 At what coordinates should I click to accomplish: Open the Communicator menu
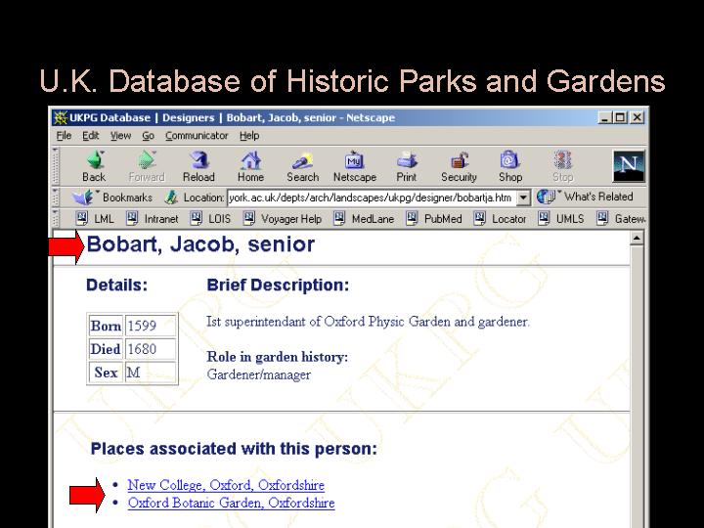point(197,136)
